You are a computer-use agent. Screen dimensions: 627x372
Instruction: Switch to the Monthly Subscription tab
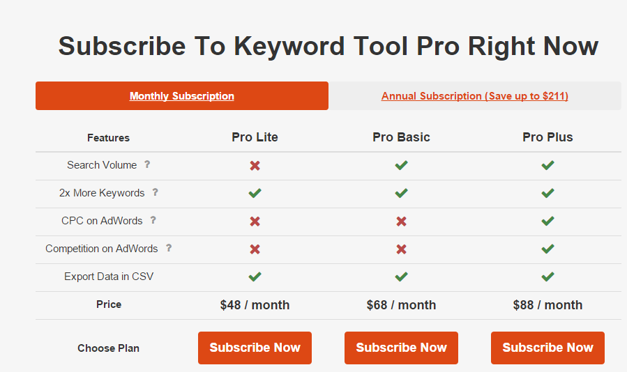click(x=182, y=96)
